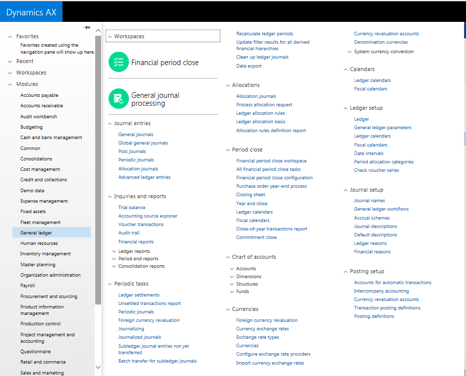
Task: Click the Financial period close workspace icon
Action: [x=118, y=62]
